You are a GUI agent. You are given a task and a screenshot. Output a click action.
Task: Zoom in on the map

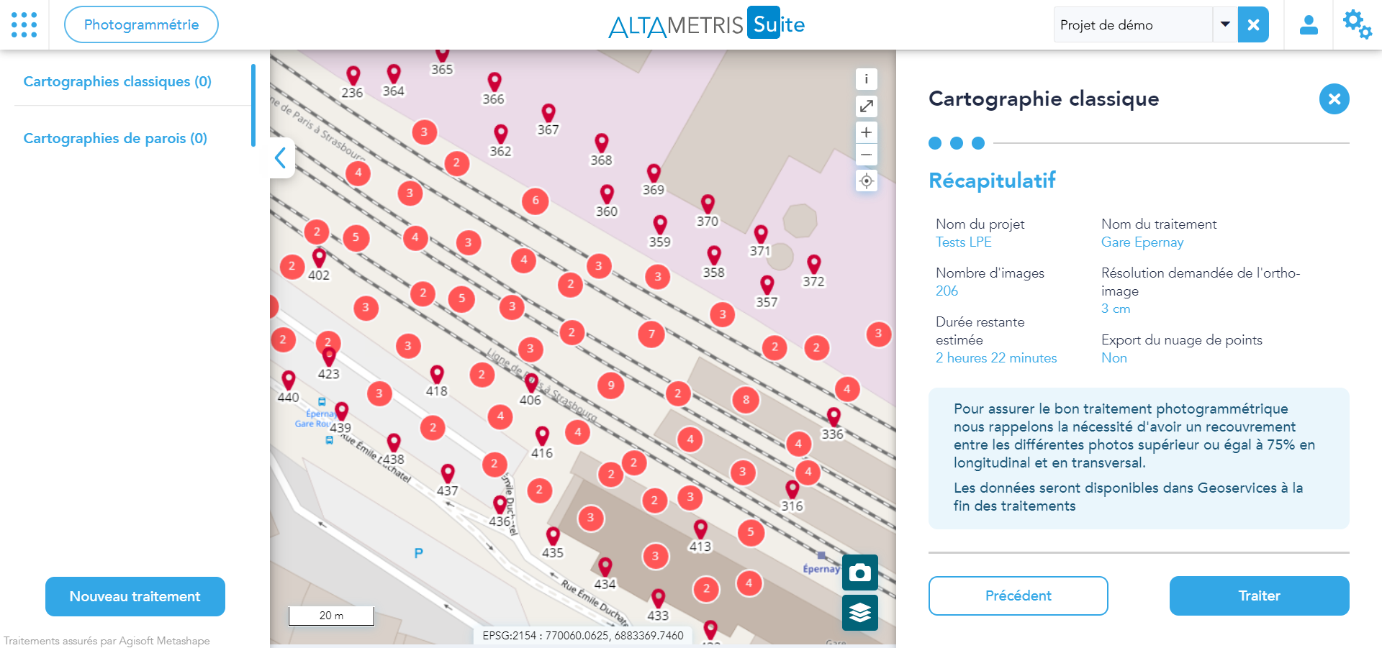[866, 132]
